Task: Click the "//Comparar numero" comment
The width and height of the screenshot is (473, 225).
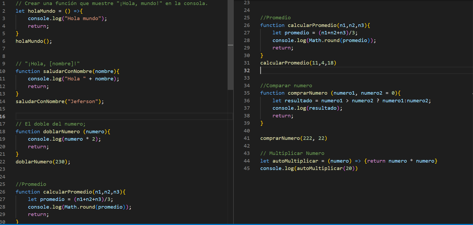Action: coord(286,86)
